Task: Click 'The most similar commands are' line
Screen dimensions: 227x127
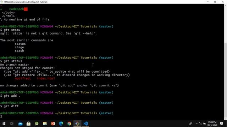Action: (27, 40)
